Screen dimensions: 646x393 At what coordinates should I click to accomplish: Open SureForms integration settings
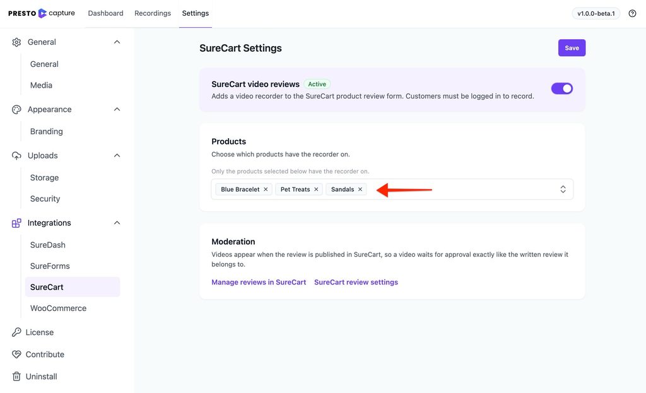coord(50,266)
